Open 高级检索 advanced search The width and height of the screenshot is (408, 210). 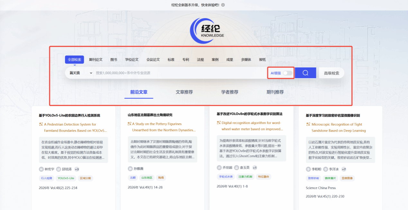pyautogui.click(x=331, y=73)
